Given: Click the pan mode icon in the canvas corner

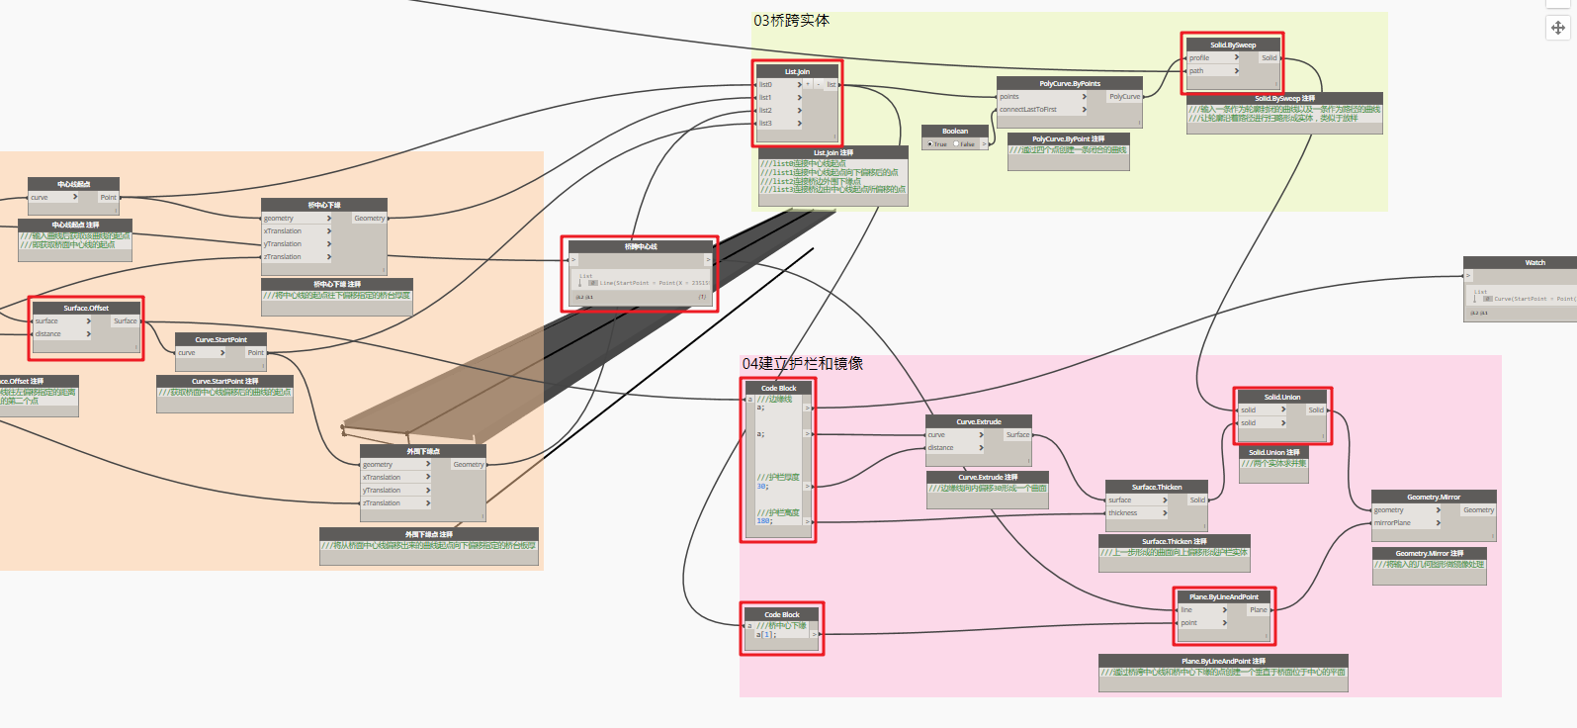Looking at the screenshot, I should 1558,28.
